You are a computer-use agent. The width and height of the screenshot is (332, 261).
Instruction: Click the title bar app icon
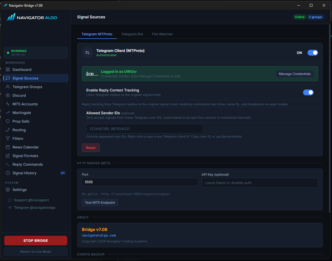(x=5, y=5)
